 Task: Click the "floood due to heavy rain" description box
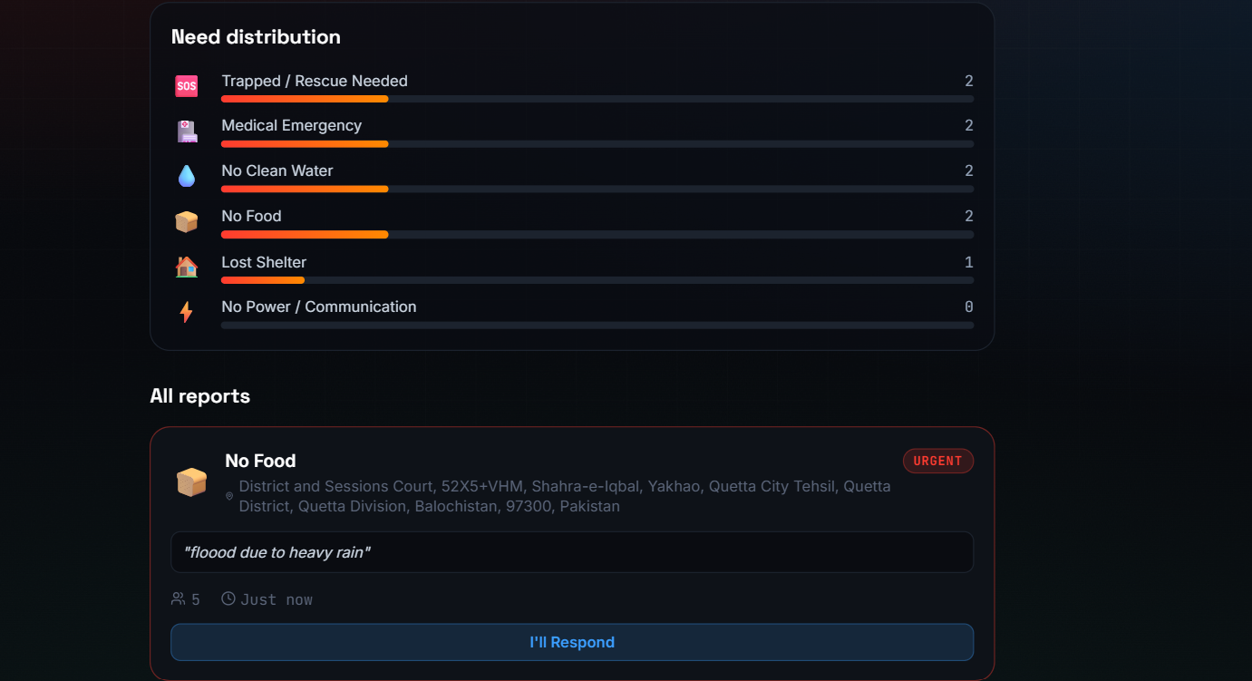click(572, 552)
